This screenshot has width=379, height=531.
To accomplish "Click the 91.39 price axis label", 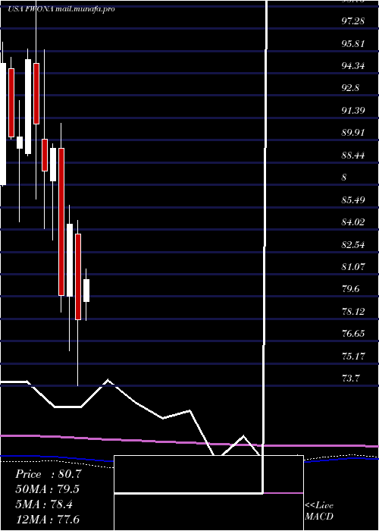I will pyautogui.click(x=352, y=111).
